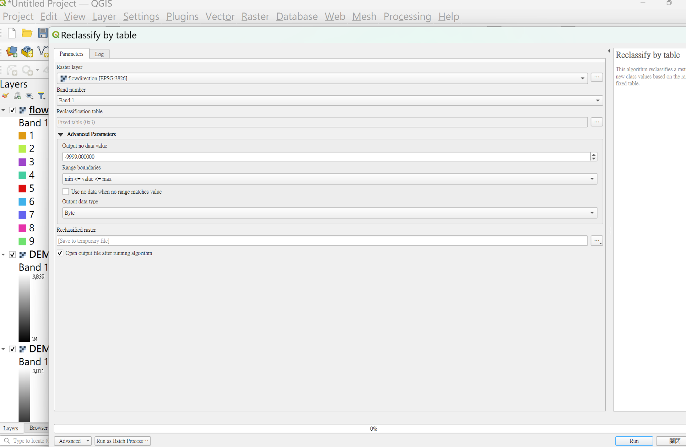Open Manage Map Themes eye icon
Image resolution: width=686 pixels, height=447 pixels.
coord(29,96)
